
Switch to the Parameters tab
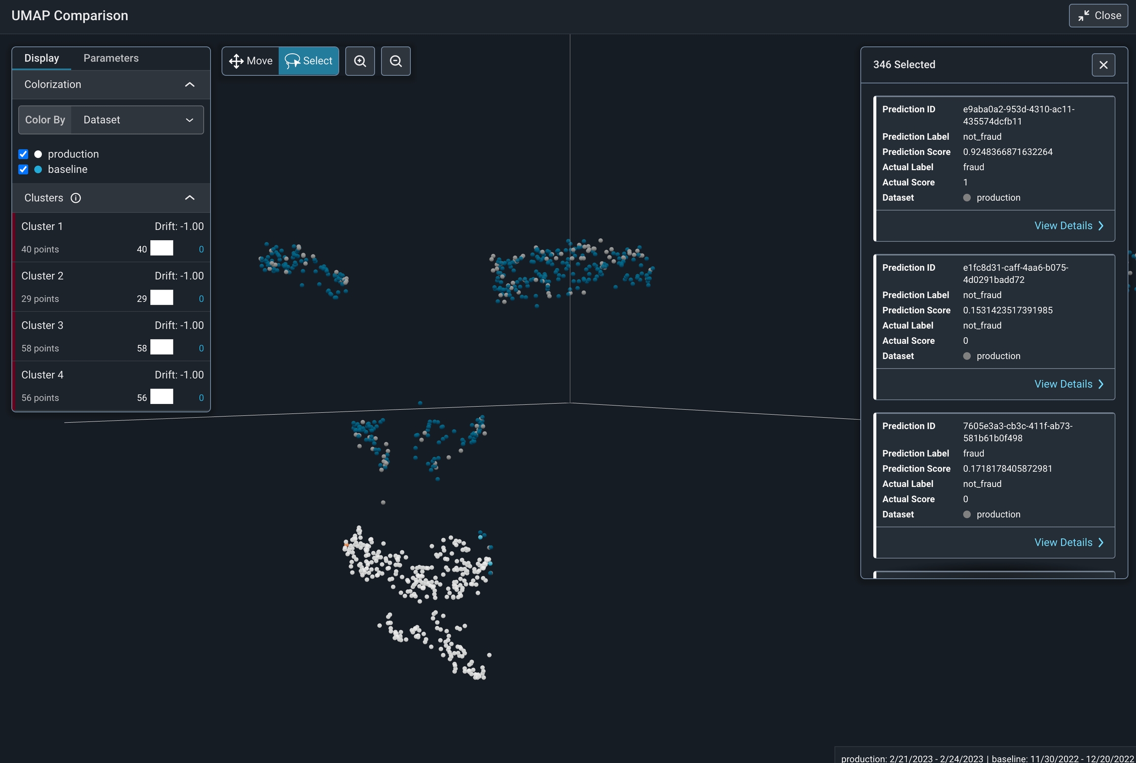111,58
